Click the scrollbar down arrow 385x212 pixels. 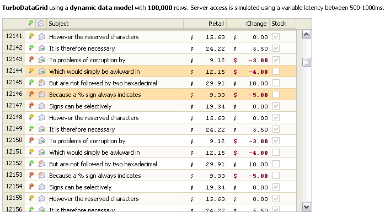coord(307,207)
